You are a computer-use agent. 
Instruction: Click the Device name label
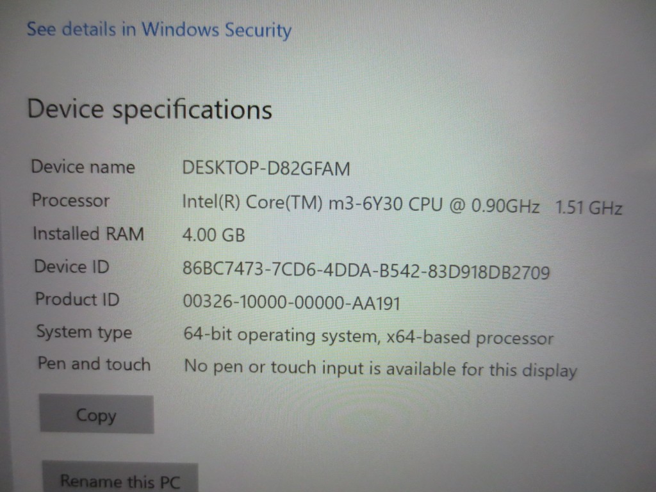pyautogui.click(x=83, y=167)
